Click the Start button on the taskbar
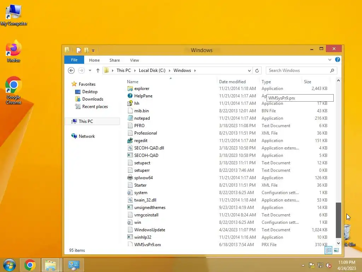The height and width of the screenshot is (272, 362). pos(9,265)
